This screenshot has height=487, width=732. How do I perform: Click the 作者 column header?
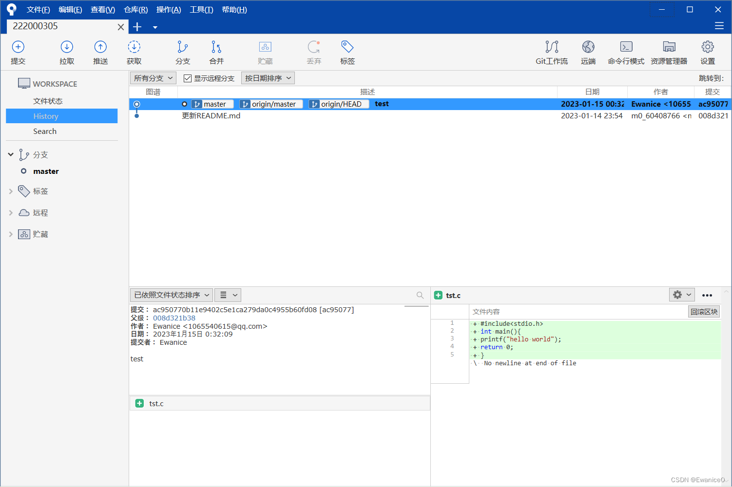[x=661, y=92]
